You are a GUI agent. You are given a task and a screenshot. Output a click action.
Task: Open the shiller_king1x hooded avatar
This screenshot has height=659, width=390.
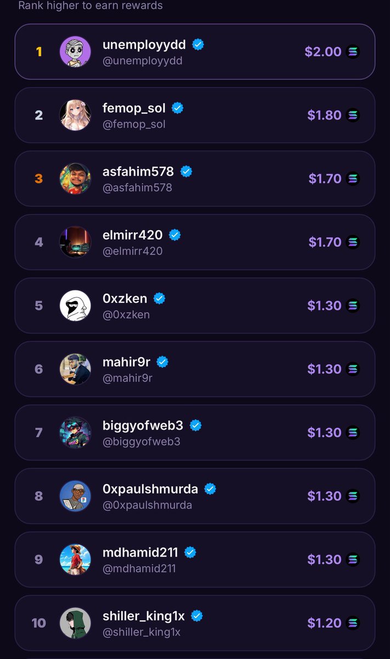(x=75, y=623)
